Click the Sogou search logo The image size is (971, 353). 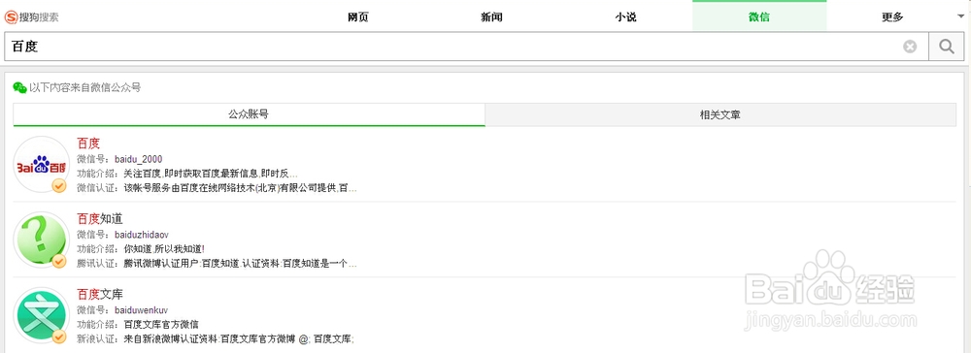click(32, 17)
